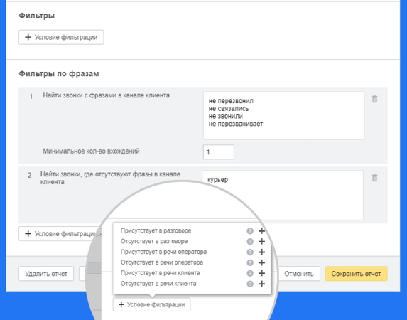407x320 pixels.
Task: Select 'Отсутствует в речи клиента' menu entry
Action: [158, 284]
